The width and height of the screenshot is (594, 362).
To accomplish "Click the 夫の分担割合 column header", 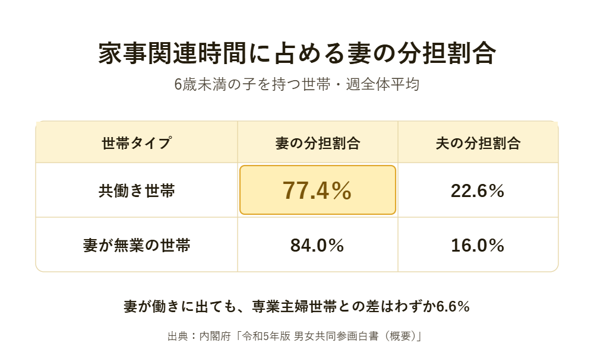I will click(478, 143).
